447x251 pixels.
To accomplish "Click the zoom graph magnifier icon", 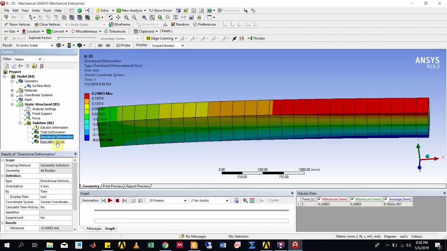I will click(245, 200).
